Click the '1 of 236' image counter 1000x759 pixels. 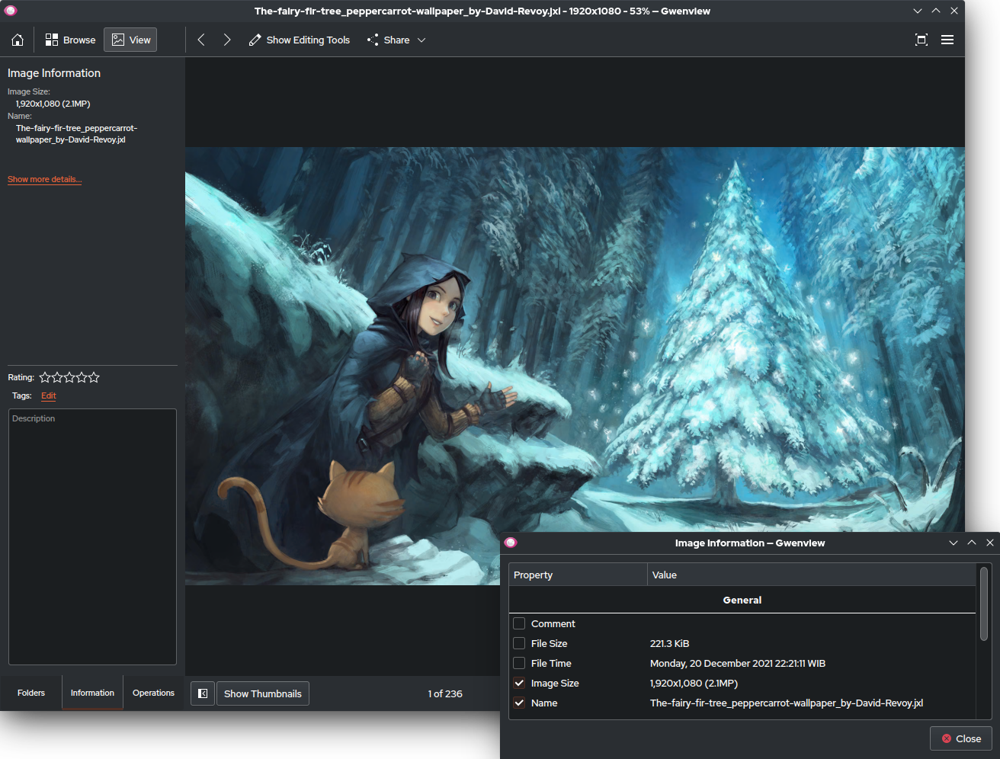(x=445, y=693)
